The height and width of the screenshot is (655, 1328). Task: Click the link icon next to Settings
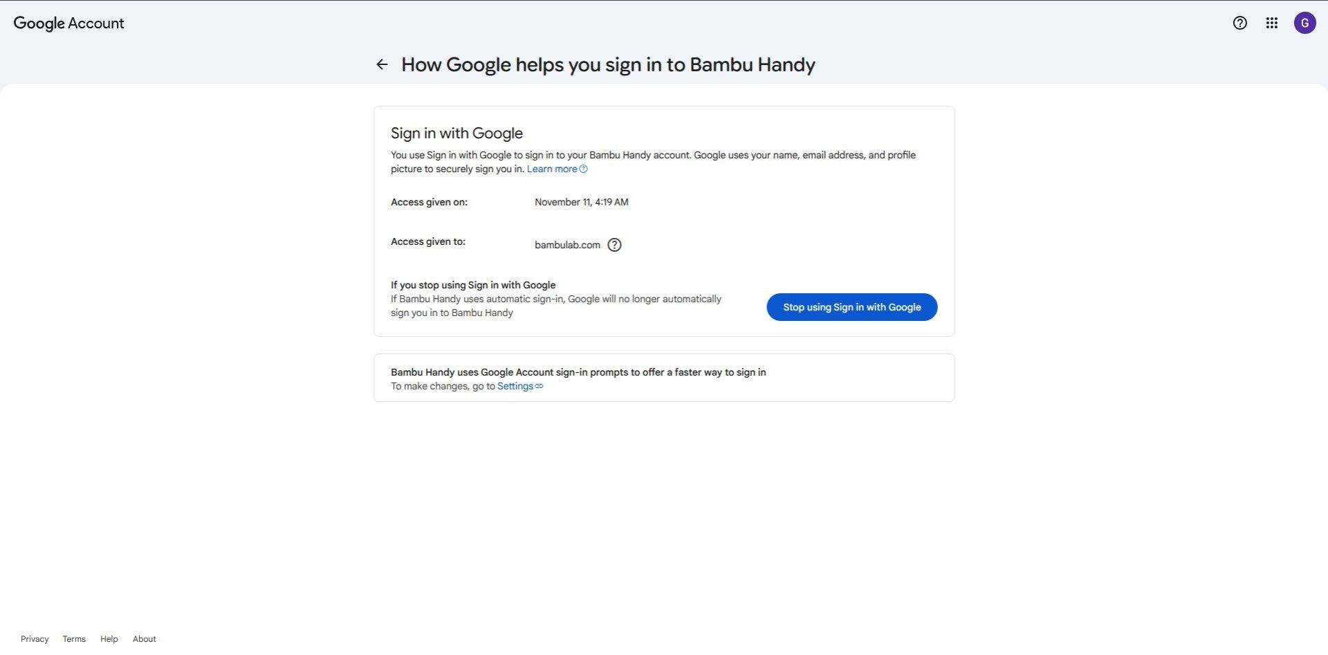(x=539, y=387)
